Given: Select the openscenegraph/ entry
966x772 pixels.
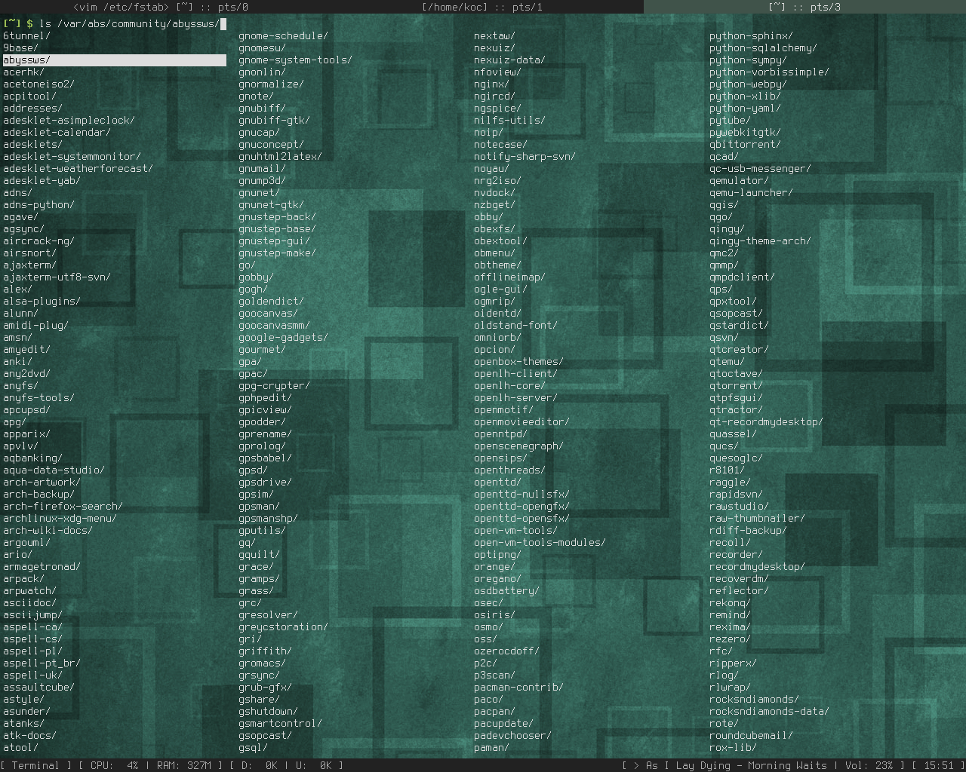Looking at the screenshot, I should 518,446.
